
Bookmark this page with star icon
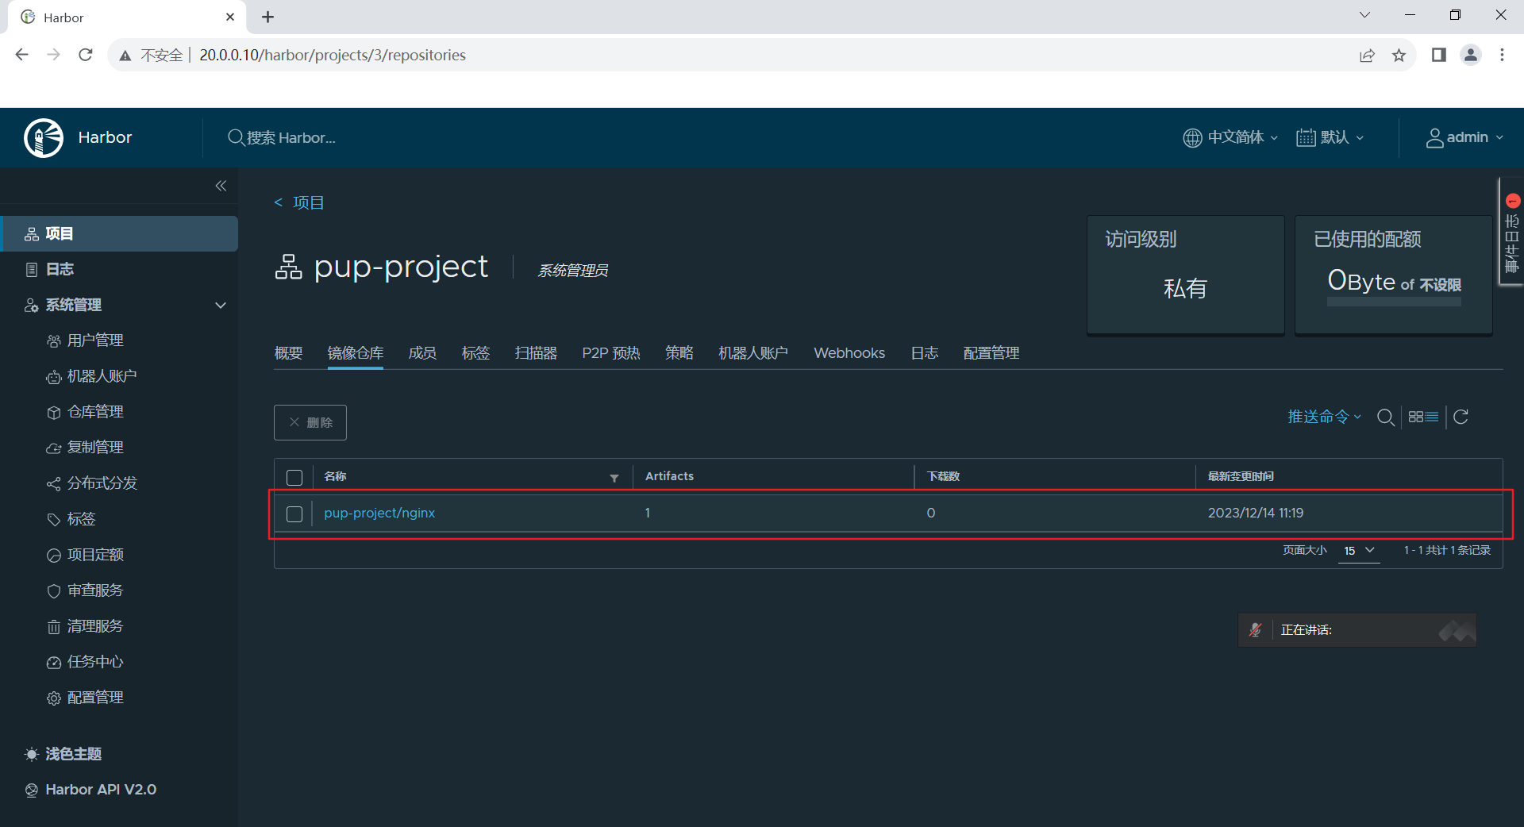(x=1399, y=55)
